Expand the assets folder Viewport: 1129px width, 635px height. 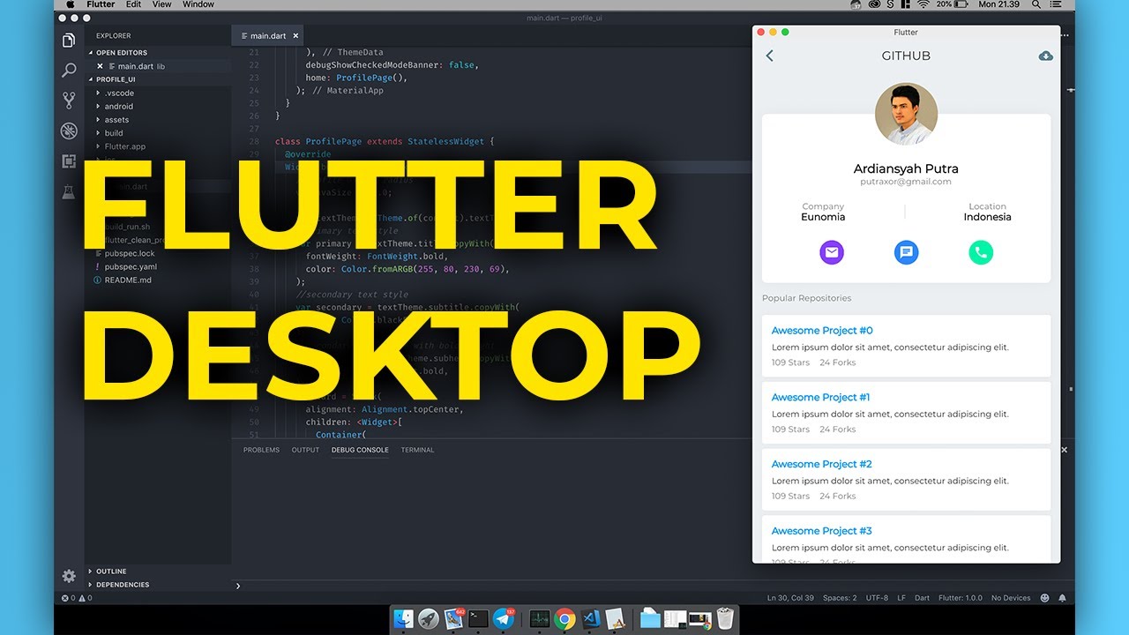[x=116, y=120]
